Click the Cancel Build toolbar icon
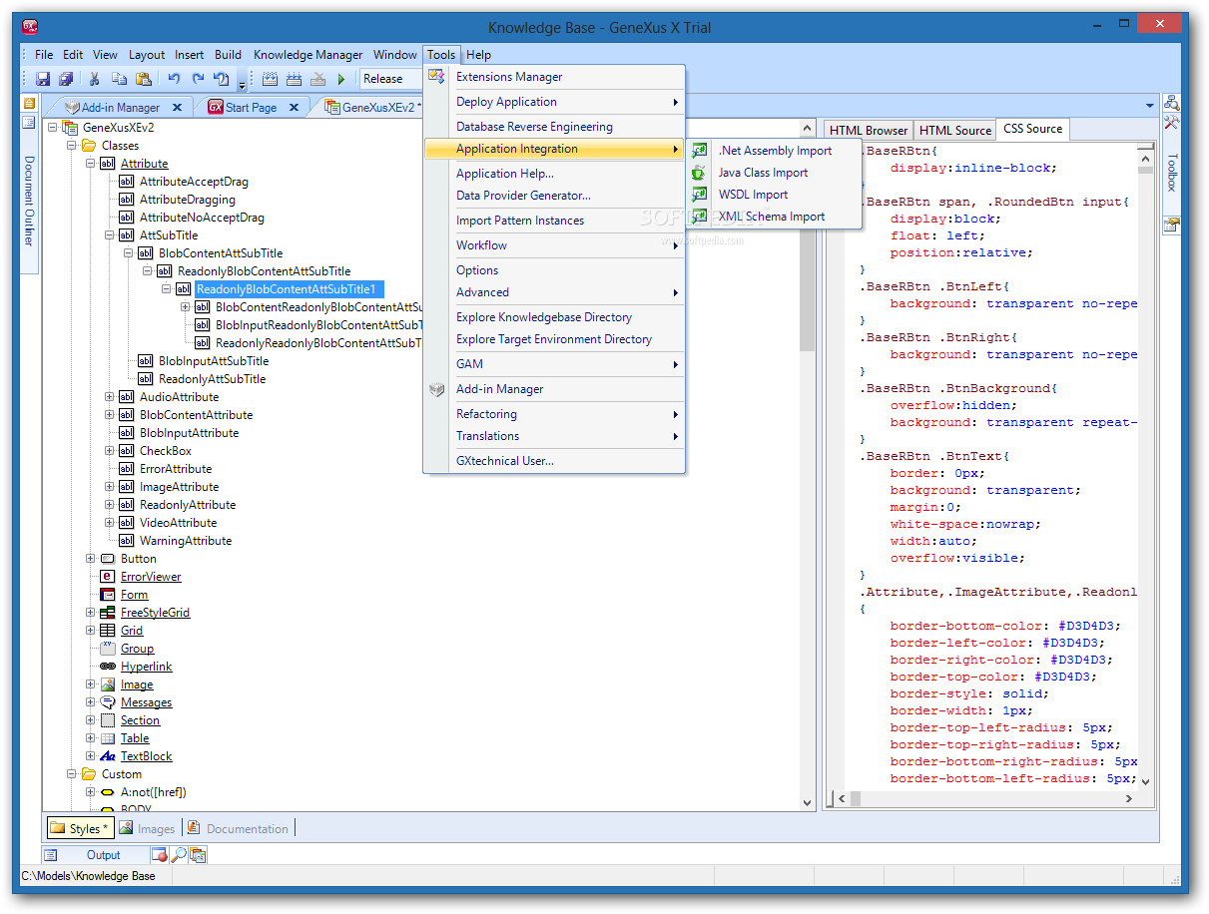The width and height of the screenshot is (1209, 914). click(318, 79)
